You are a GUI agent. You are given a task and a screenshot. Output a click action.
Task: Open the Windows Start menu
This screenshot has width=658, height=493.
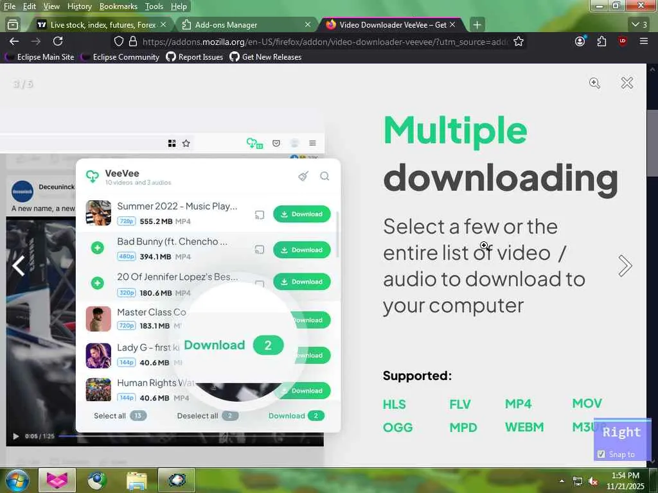pos(17,480)
